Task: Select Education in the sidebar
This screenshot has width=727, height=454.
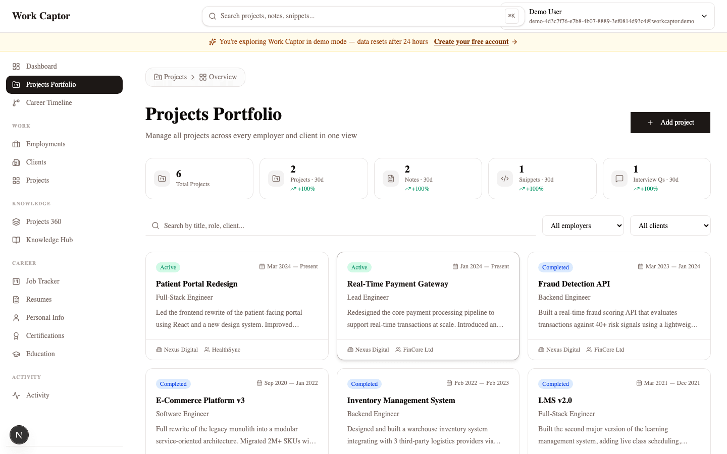Action: click(x=64, y=354)
